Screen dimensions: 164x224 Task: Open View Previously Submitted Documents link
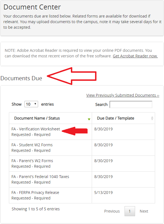(x=123, y=95)
